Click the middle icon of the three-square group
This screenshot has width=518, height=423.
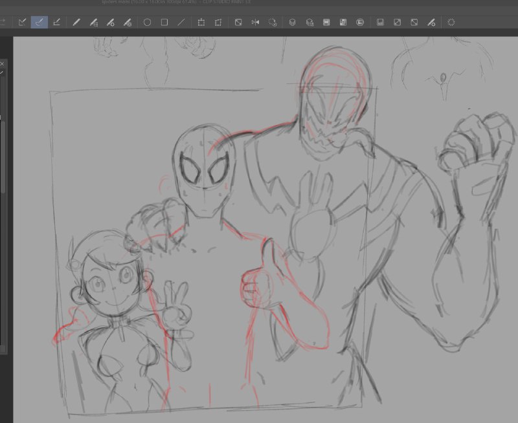[397, 23]
